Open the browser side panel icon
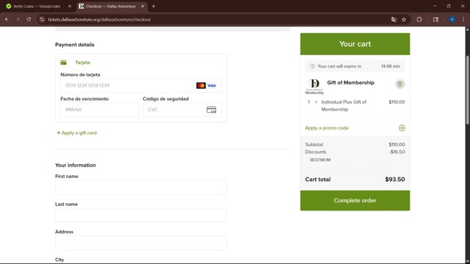Viewport: 470px width, 264px height. pyautogui.click(x=435, y=20)
